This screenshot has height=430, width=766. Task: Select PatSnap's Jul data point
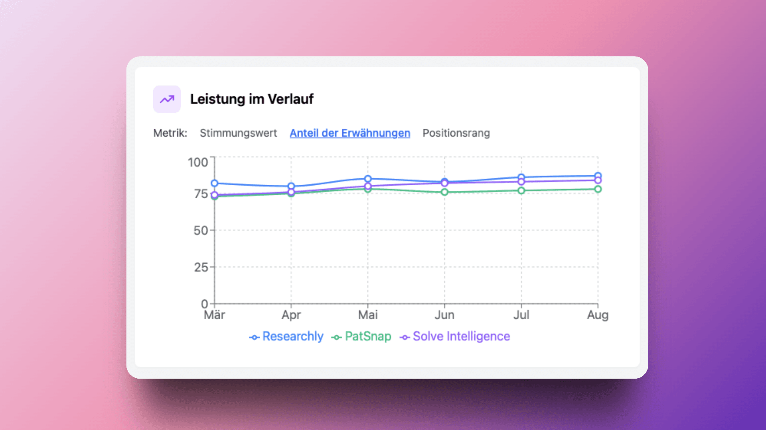[x=521, y=191]
